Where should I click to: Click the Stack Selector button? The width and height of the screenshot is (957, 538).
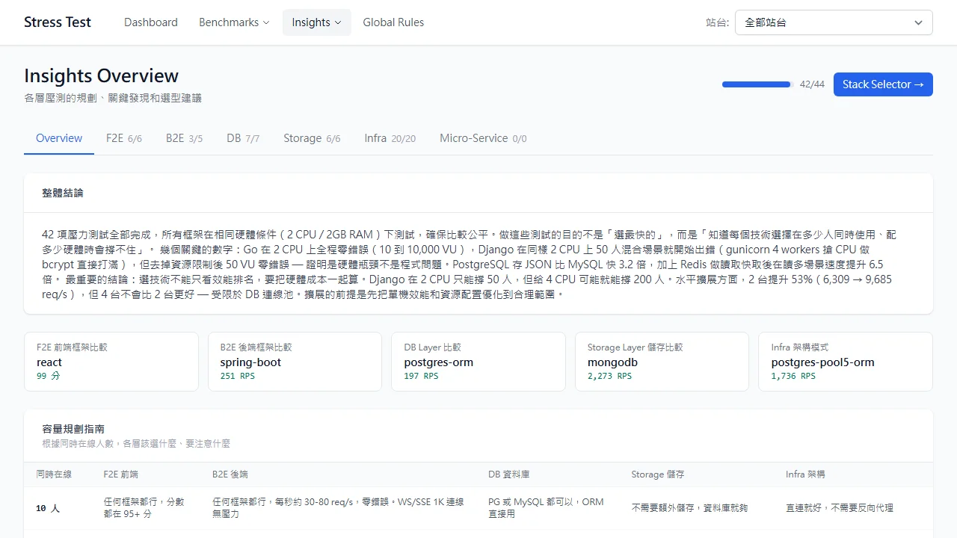[x=883, y=84]
